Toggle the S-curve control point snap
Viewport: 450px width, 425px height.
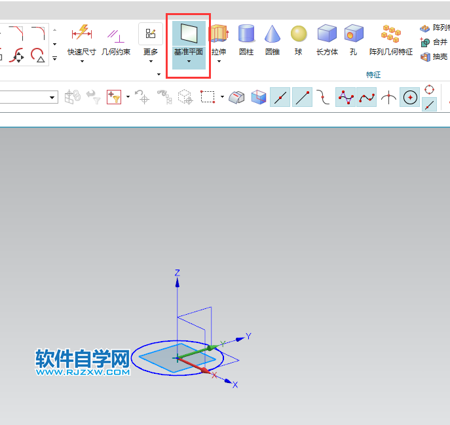point(323,97)
